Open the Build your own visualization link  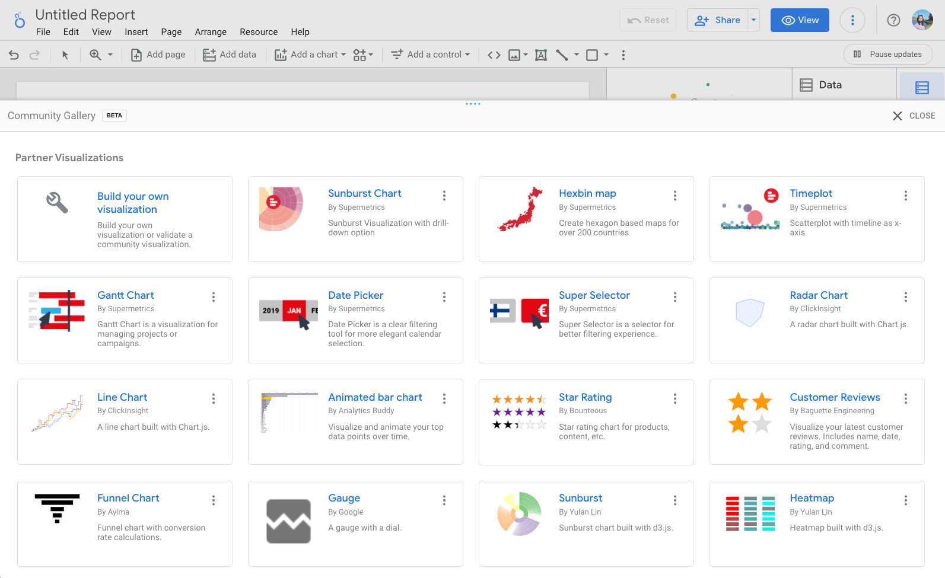(x=133, y=203)
